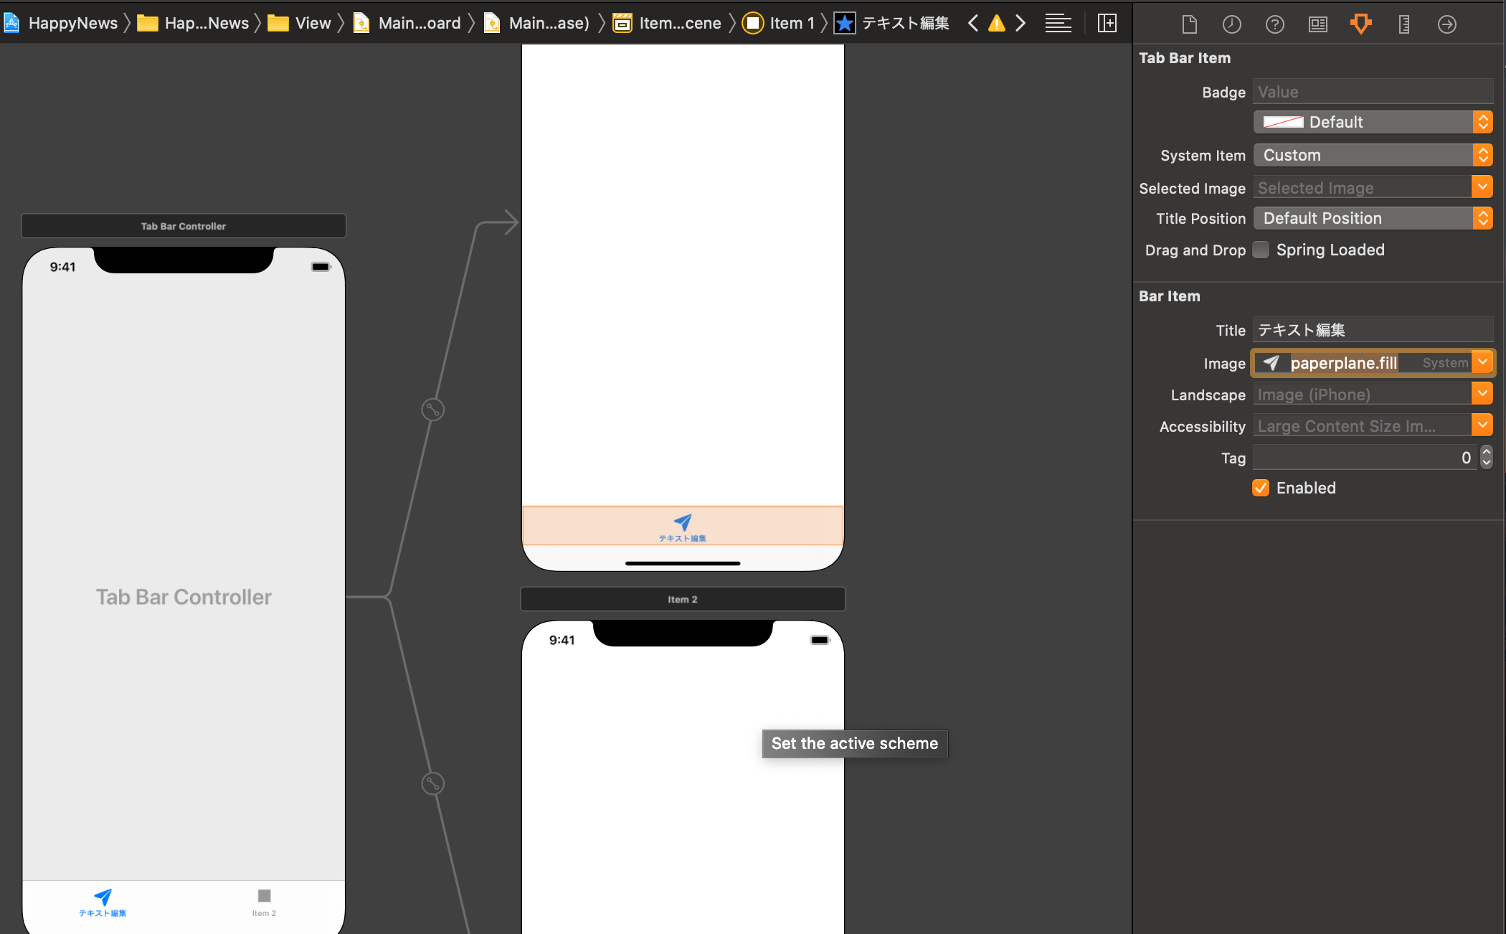Select the Item 2 tab in Tab Bar Controller

(264, 902)
